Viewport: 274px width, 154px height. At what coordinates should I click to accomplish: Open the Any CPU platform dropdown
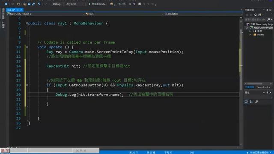pos(76,4)
